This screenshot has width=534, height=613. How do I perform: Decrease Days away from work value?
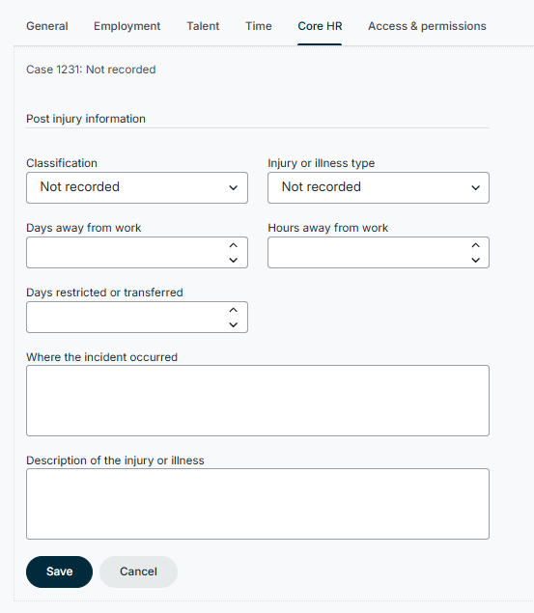[x=234, y=260]
